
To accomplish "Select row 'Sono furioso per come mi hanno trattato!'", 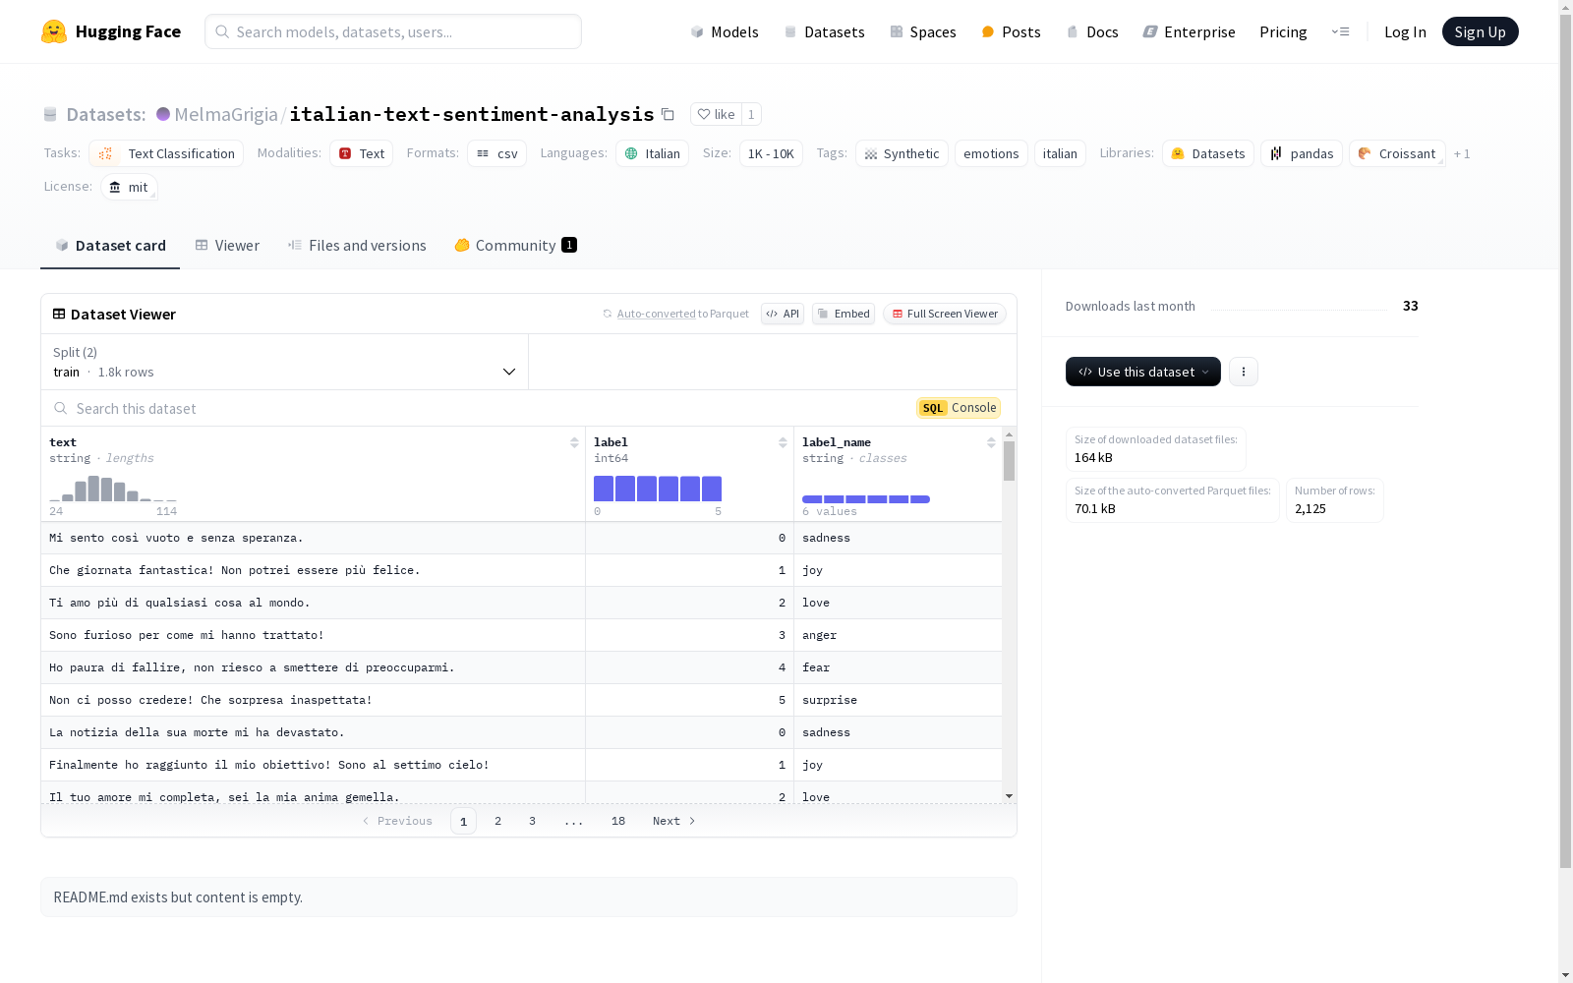I will 521,635.
